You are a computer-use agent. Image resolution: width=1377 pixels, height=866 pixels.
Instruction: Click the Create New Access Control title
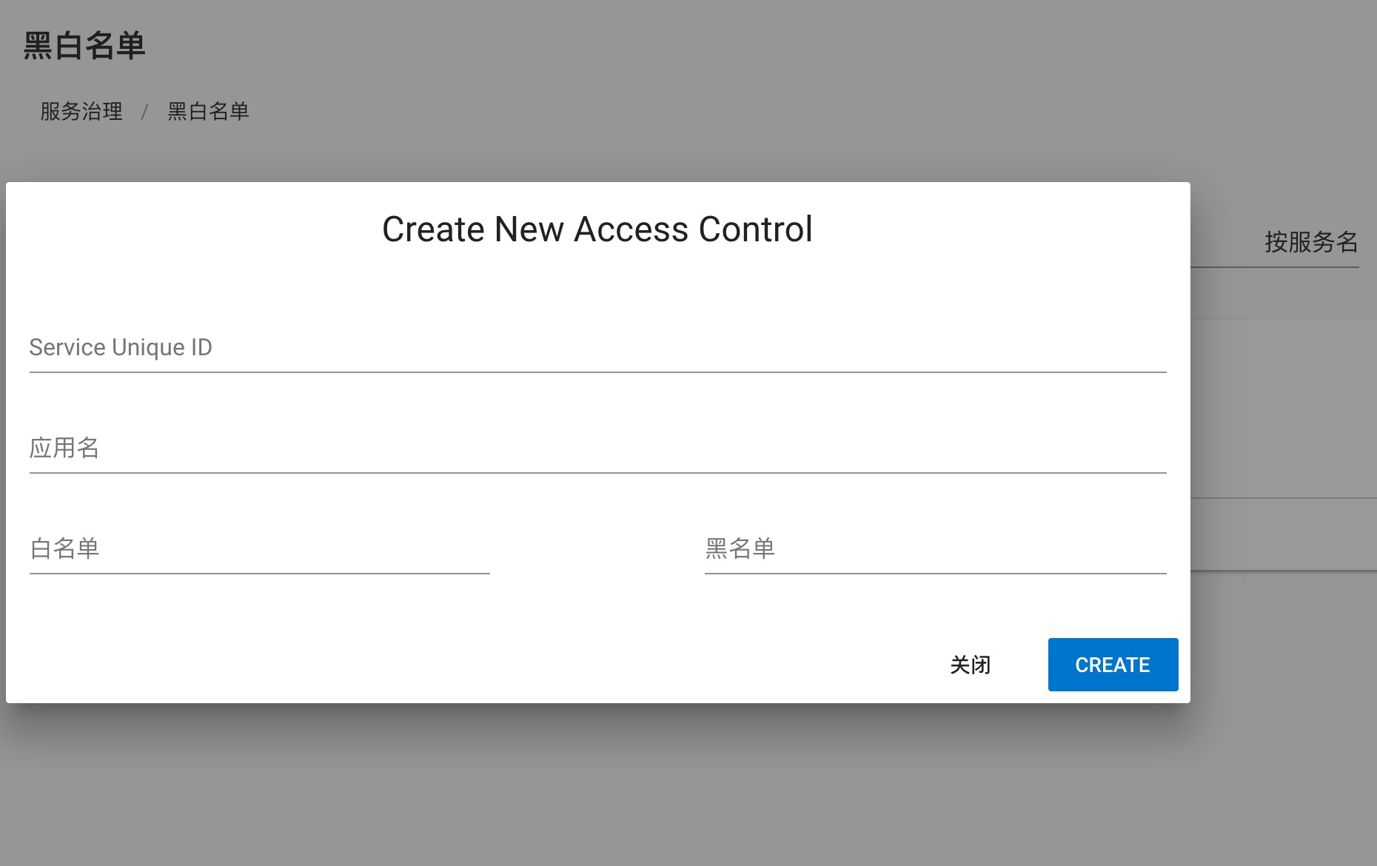coord(597,229)
